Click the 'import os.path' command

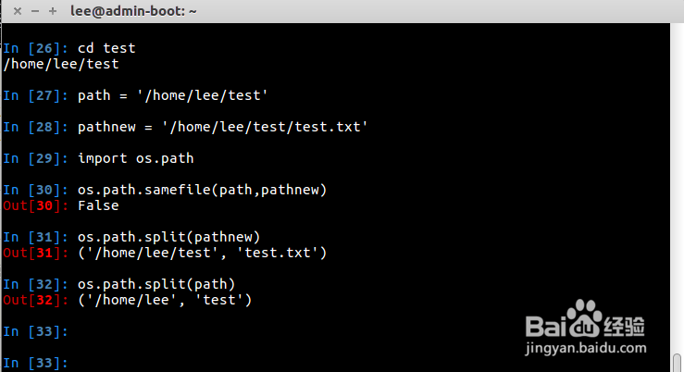[135, 158]
